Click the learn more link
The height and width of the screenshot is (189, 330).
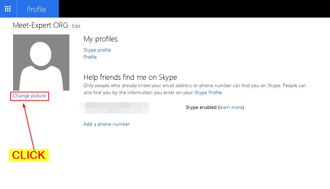click(231, 107)
